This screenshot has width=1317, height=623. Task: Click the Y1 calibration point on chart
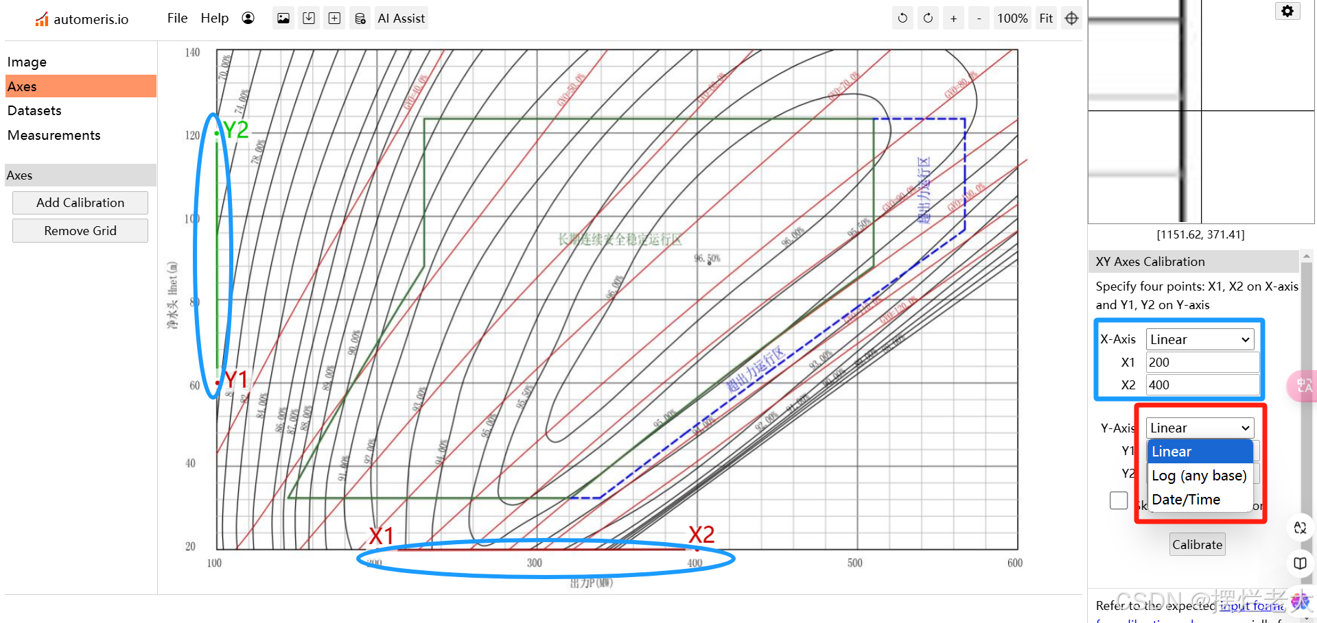218,382
